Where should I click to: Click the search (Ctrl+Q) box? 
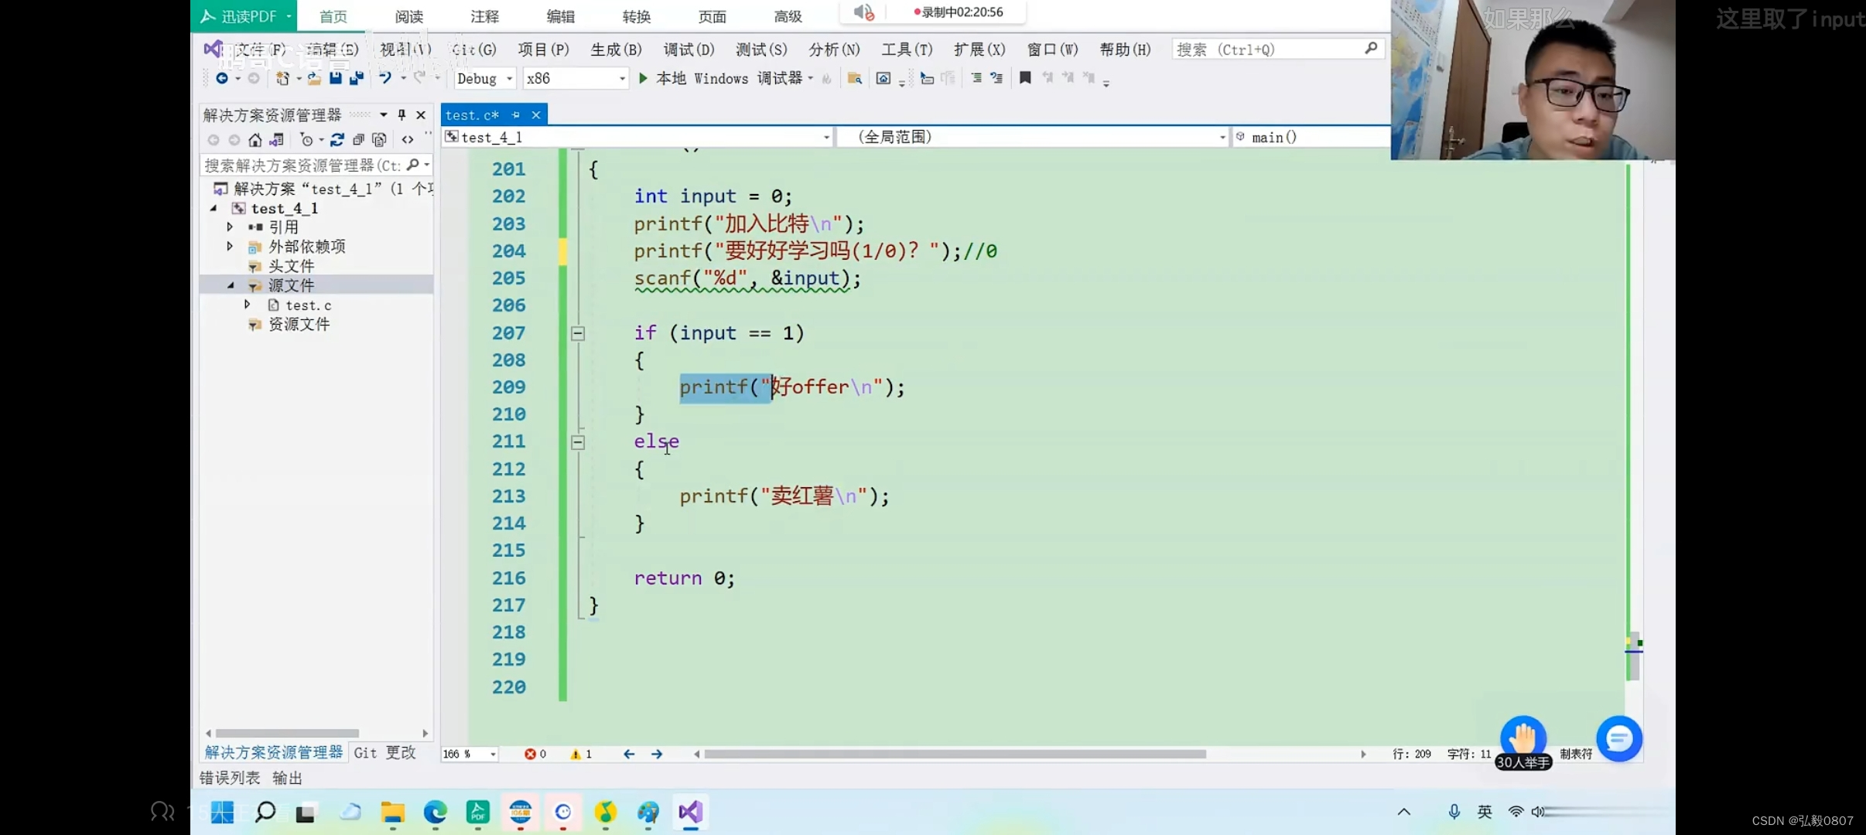[x=1276, y=49]
